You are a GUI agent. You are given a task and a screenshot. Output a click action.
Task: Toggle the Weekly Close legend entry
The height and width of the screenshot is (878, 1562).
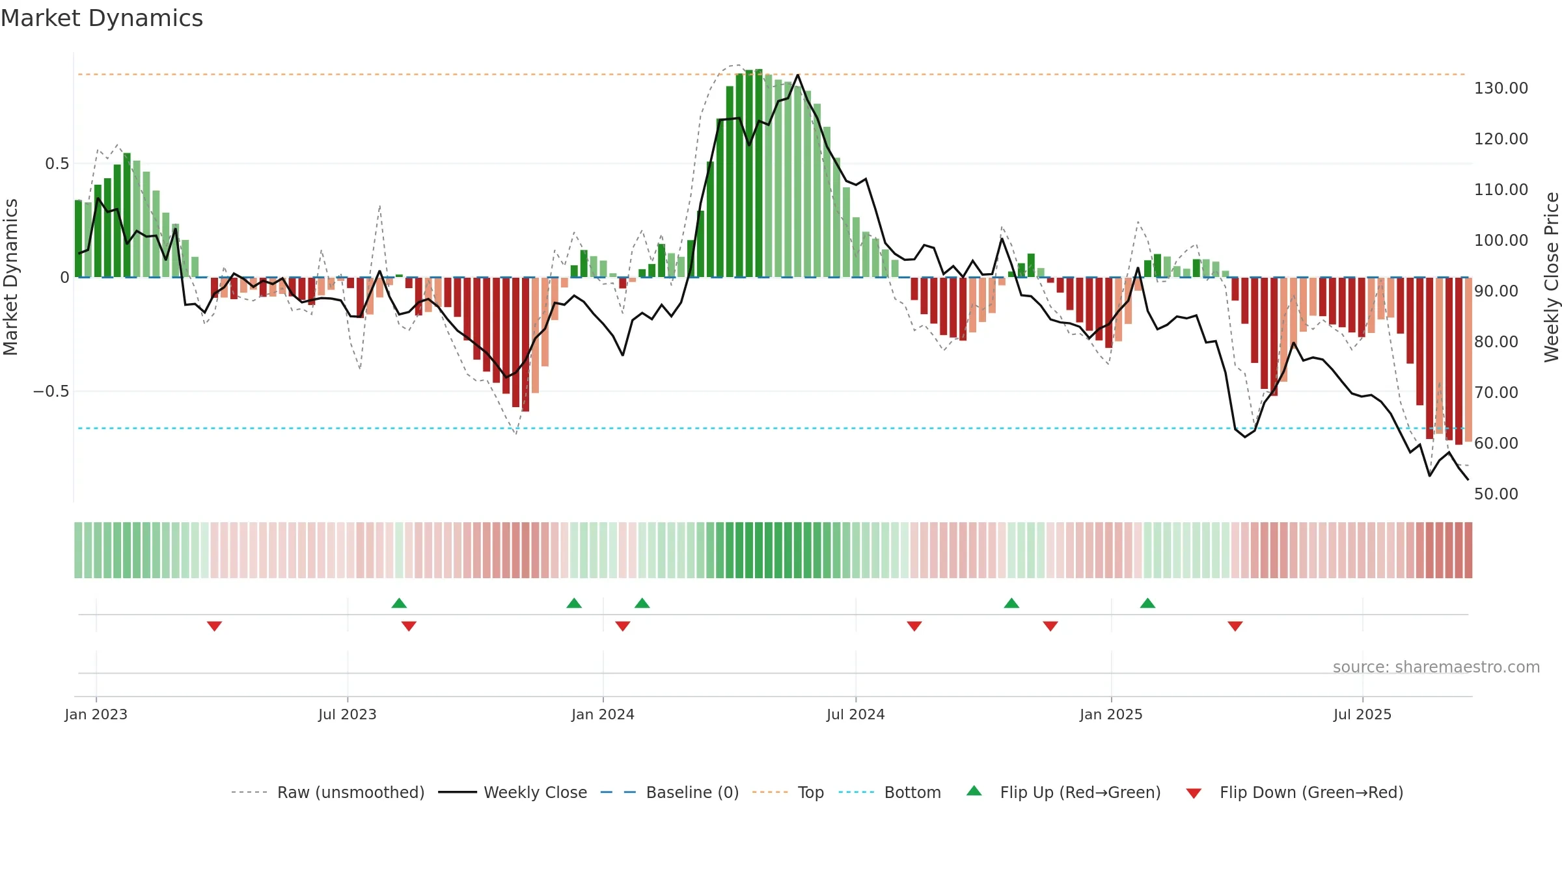[512, 792]
